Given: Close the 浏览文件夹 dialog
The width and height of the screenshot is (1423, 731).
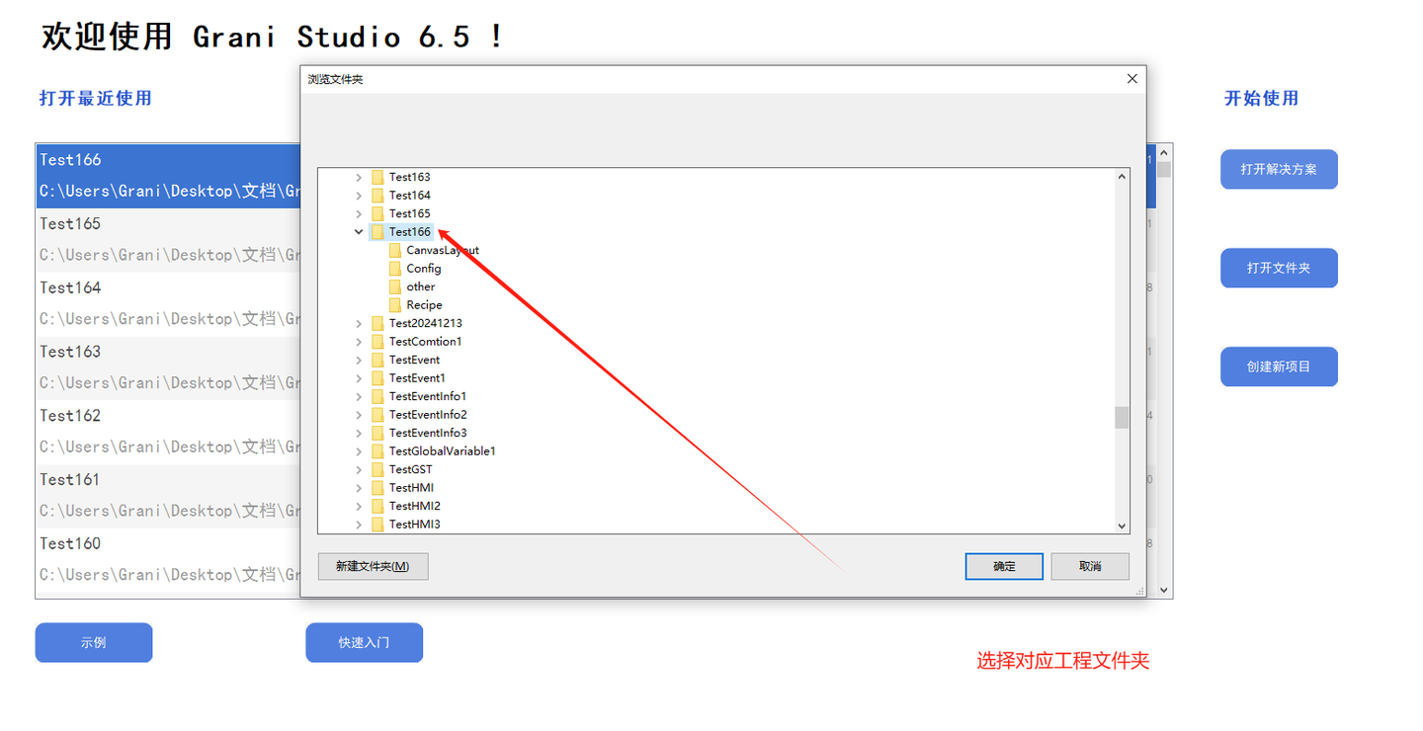Looking at the screenshot, I should tap(1132, 79).
